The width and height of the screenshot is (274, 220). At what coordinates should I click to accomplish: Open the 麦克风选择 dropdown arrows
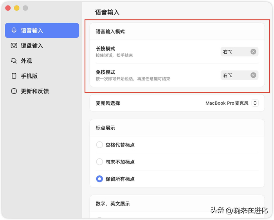tap(255, 103)
